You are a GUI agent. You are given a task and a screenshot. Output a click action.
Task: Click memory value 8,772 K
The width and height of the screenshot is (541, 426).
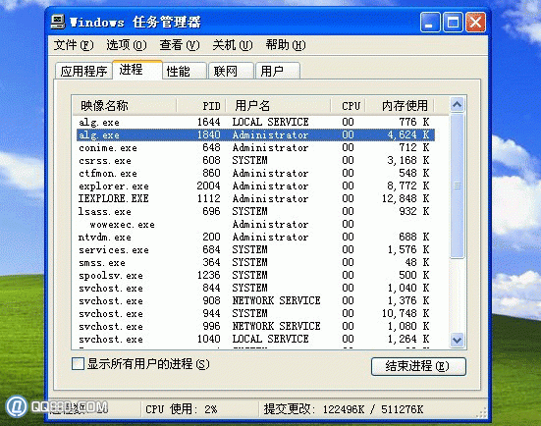point(408,186)
